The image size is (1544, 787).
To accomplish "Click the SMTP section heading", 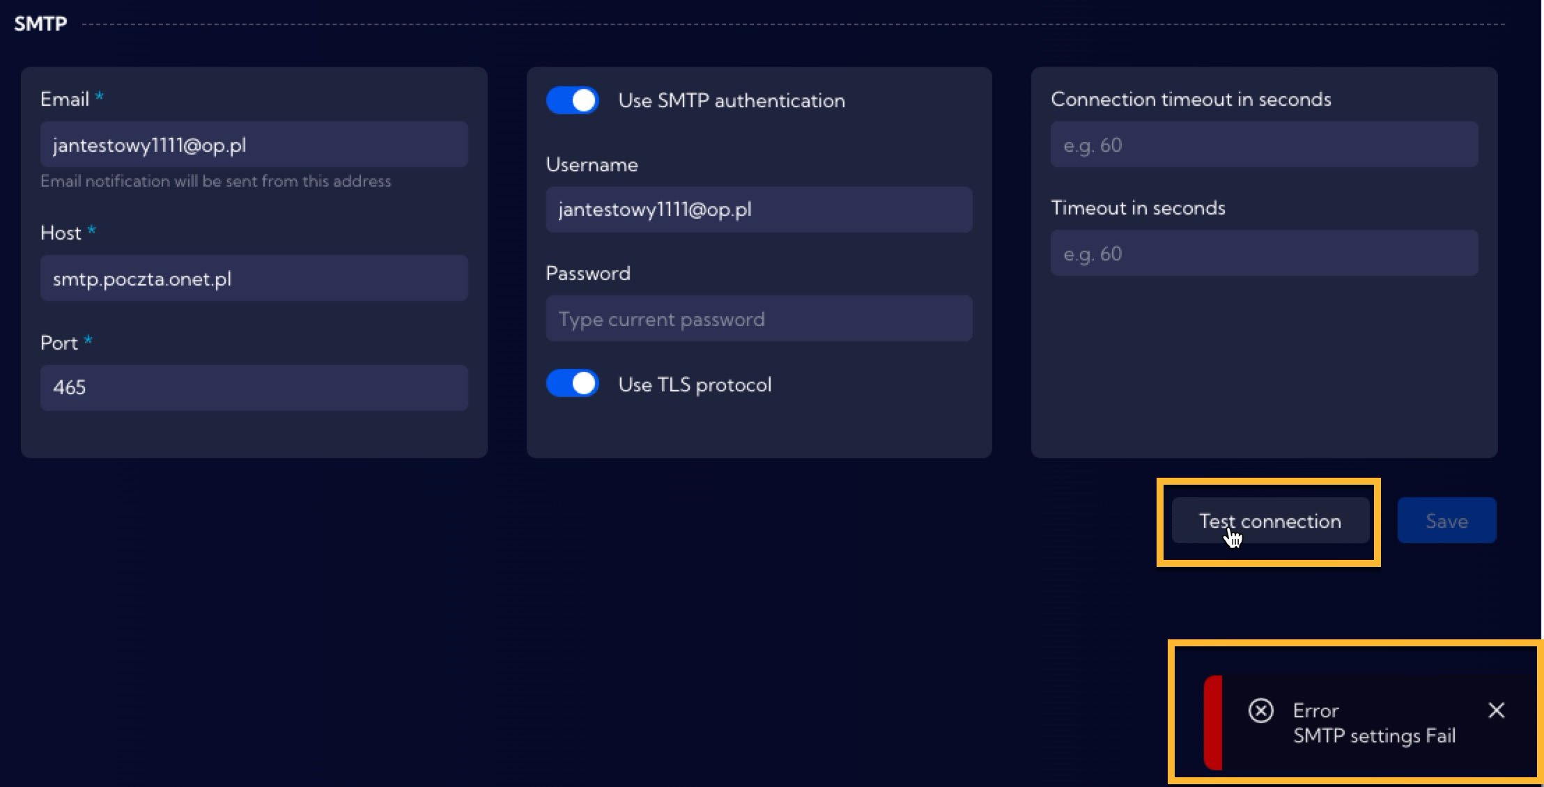I will pos(40,24).
